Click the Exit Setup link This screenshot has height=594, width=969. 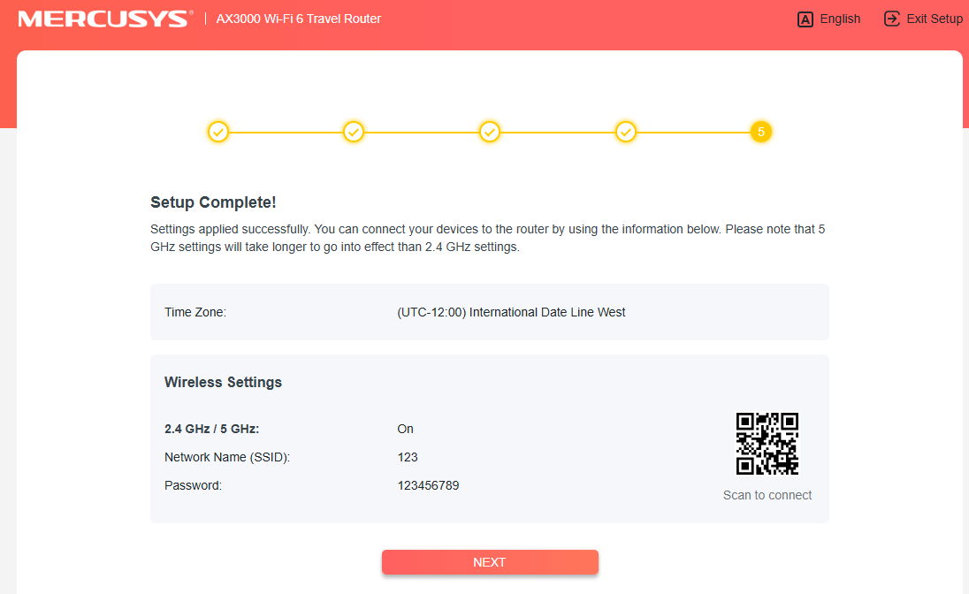pyautogui.click(x=923, y=19)
